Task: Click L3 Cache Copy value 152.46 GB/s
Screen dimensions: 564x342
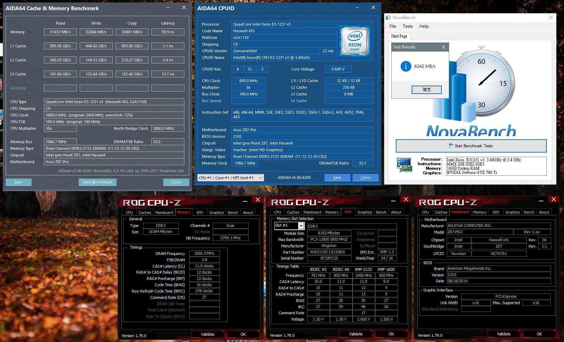Action: (132, 74)
